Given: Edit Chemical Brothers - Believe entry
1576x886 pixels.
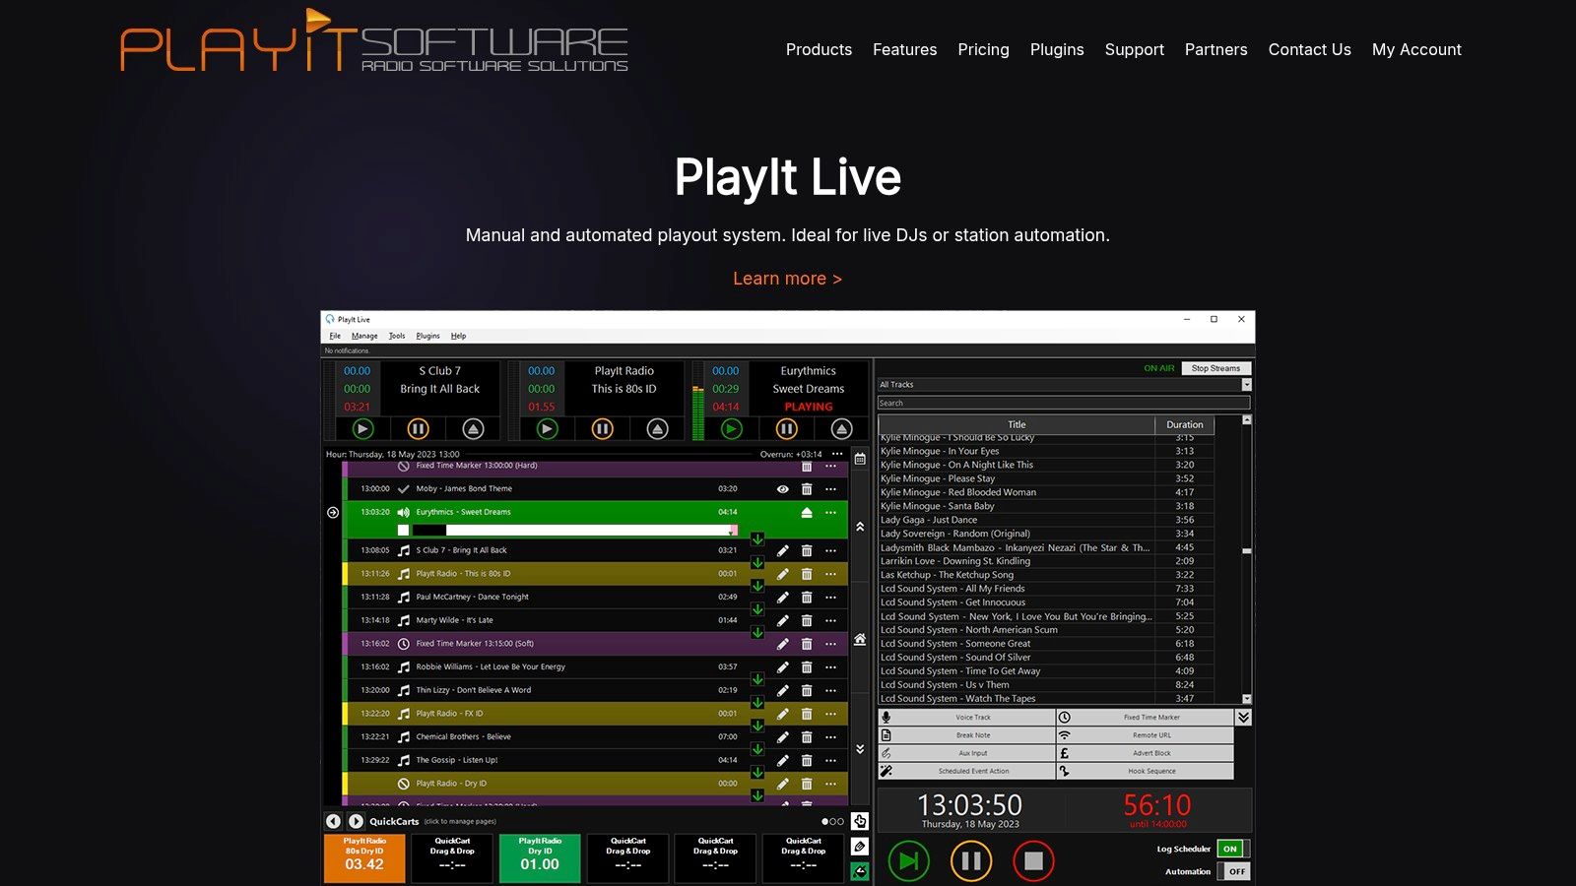Looking at the screenshot, I should coord(782,736).
